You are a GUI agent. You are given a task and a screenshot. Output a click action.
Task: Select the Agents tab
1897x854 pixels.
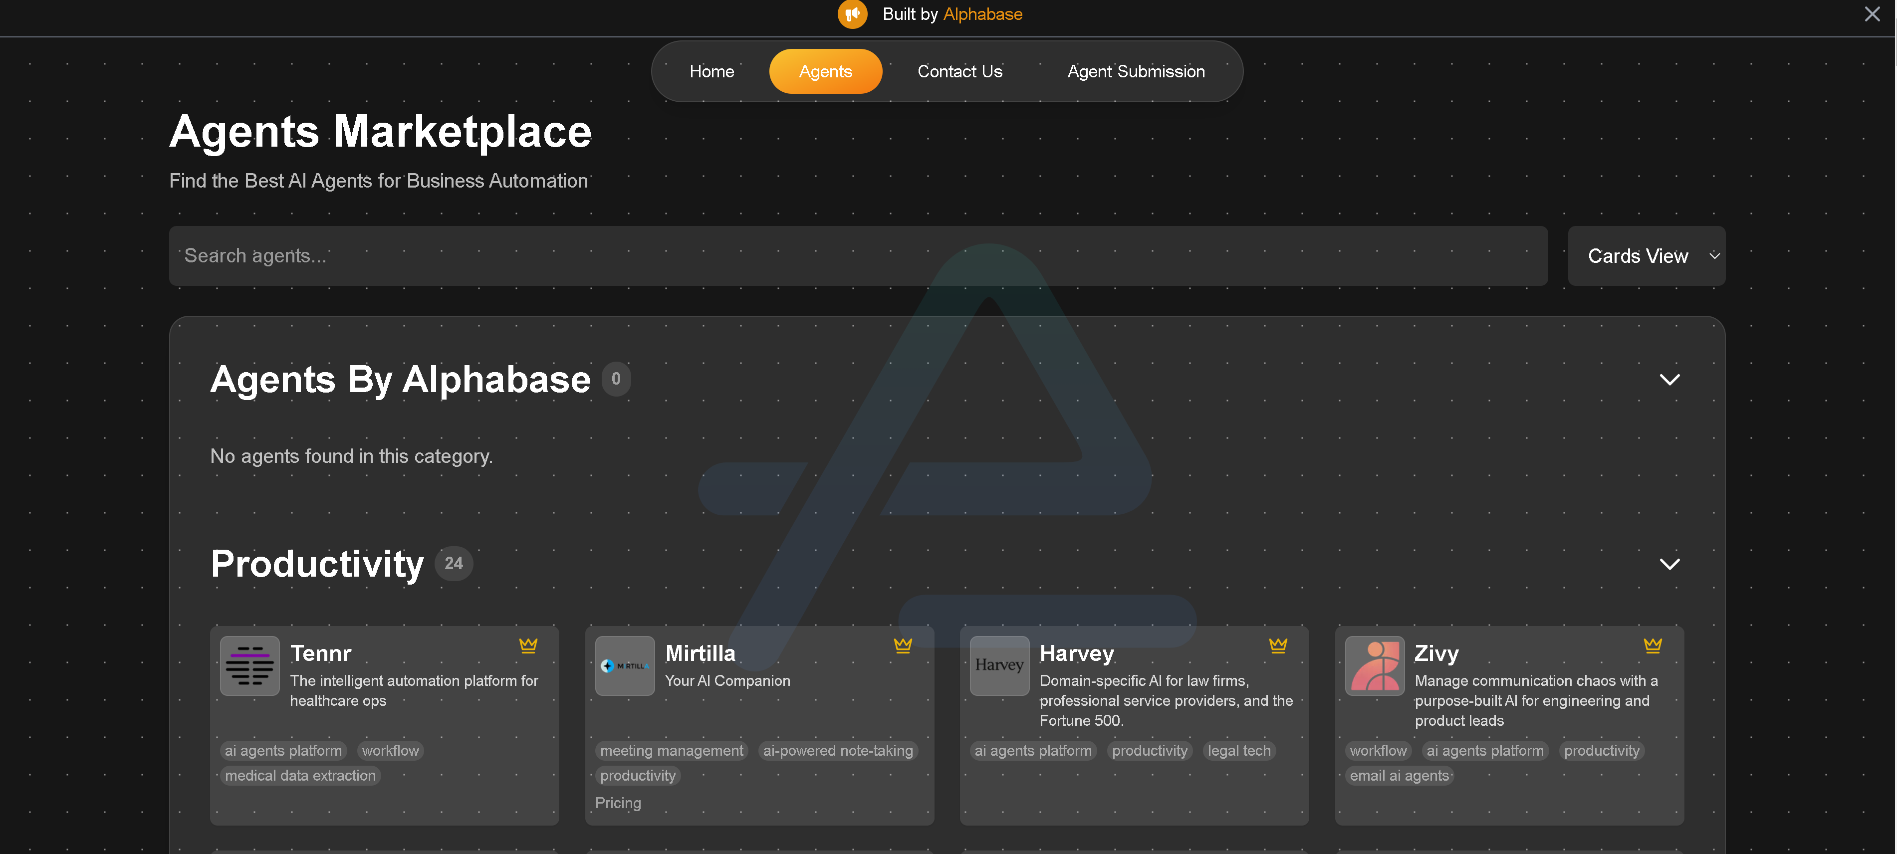click(826, 71)
